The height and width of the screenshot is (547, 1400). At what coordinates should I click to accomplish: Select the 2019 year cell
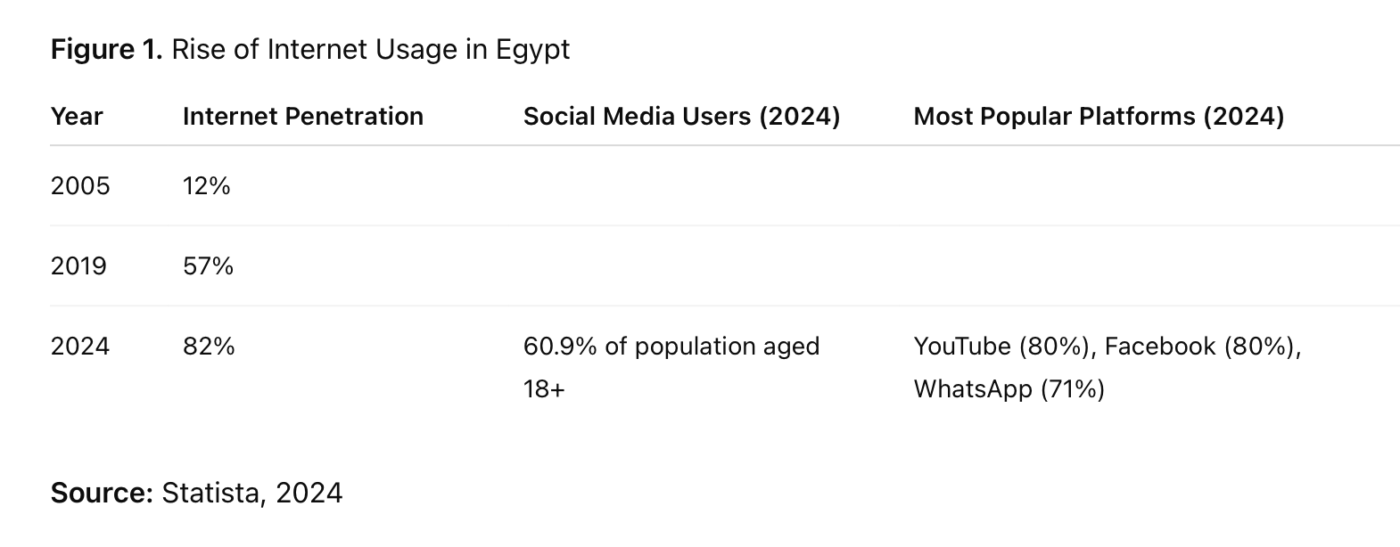pos(78,265)
